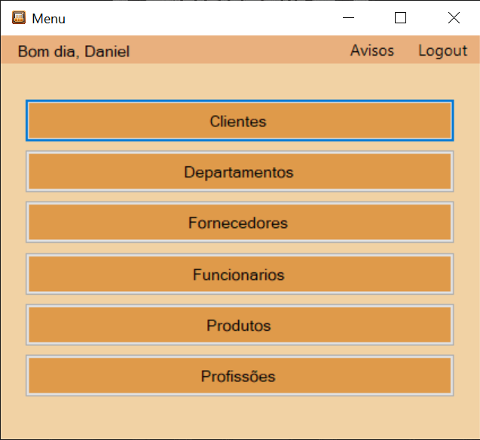Click empty header strip between greeting and Avisos

239,50
